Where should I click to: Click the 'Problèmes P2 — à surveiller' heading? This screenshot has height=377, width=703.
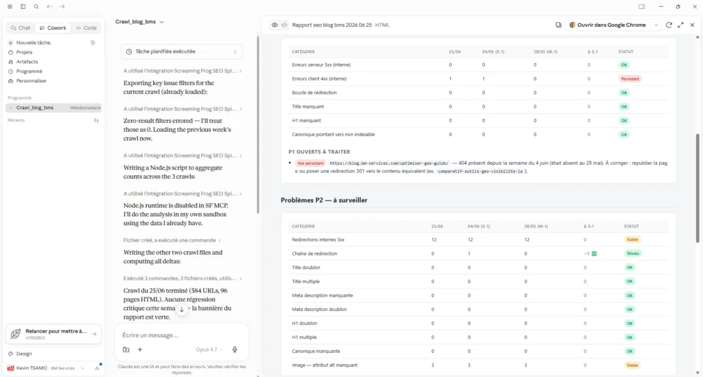[324, 201]
